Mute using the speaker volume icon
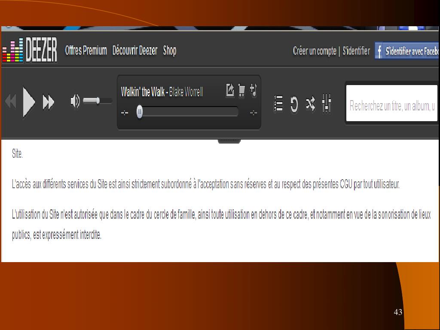The width and height of the screenshot is (440, 330). click(75, 101)
